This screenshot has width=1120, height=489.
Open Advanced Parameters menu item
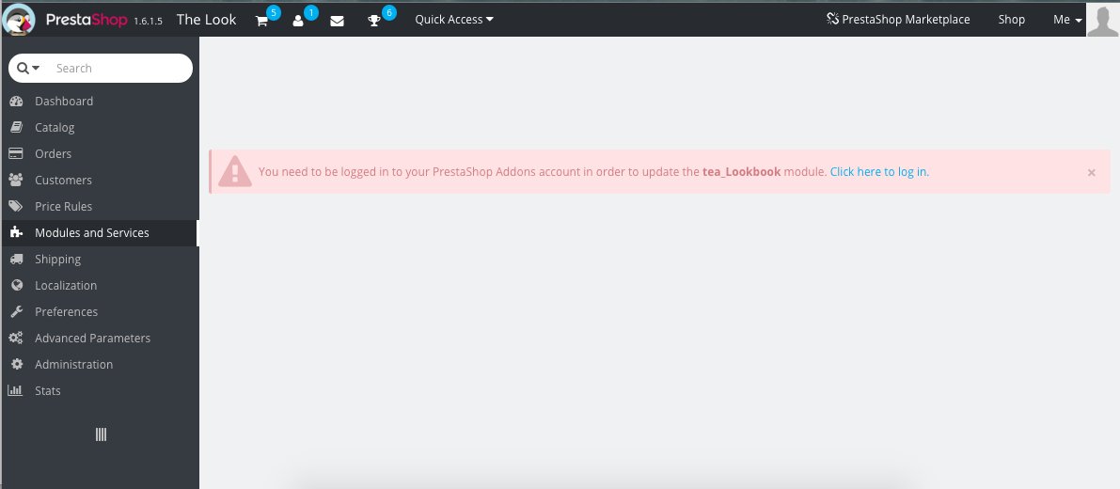pos(100,338)
